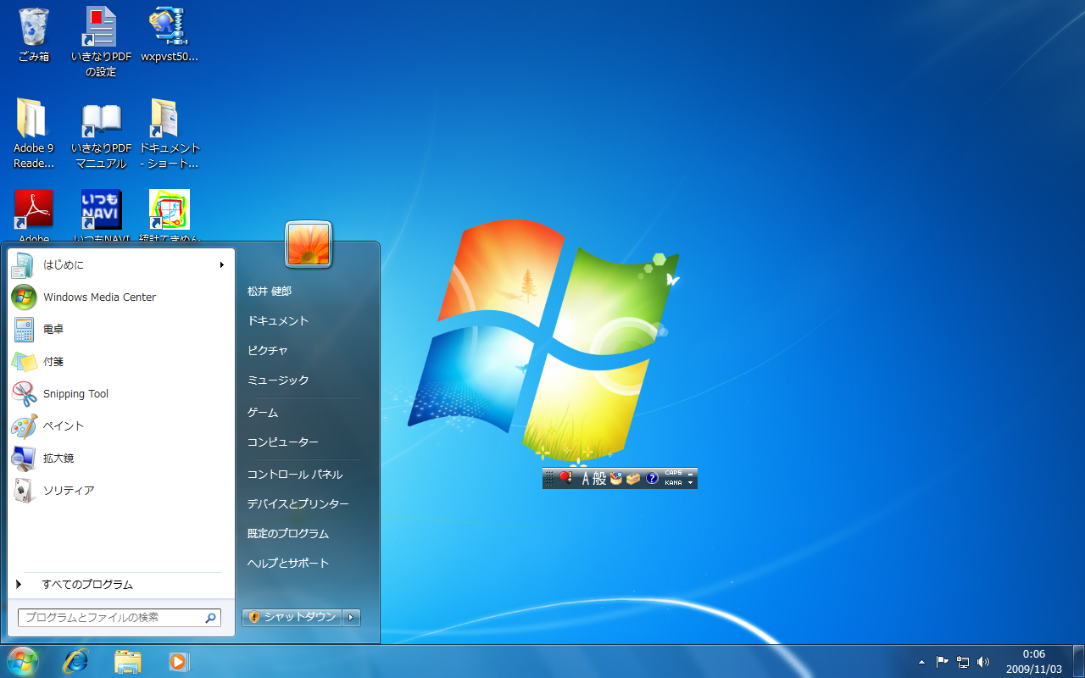This screenshot has height=678, width=1085.
Task: Open ペイント from its palette icon
Action: (x=24, y=426)
